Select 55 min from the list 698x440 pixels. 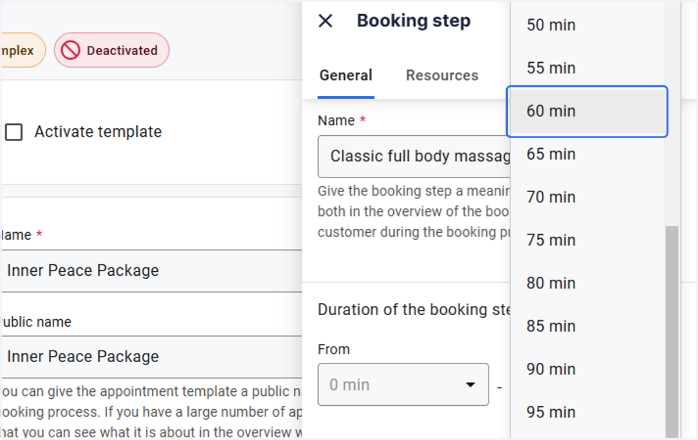click(587, 68)
